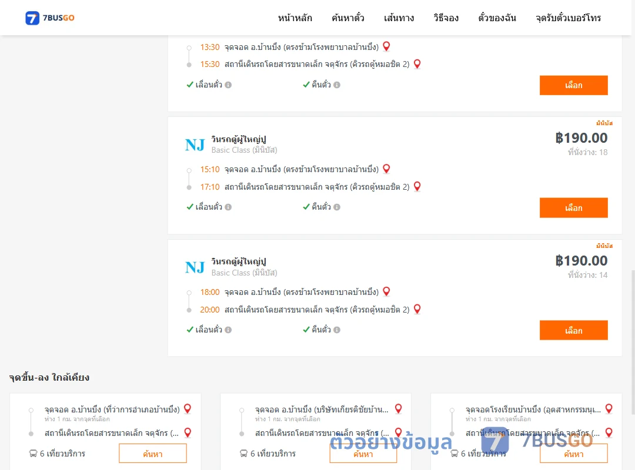635x470 pixels.
Task: Open คืนตั๋ว info icon on 18:00 trip
Action: click(x=337, y=330)
